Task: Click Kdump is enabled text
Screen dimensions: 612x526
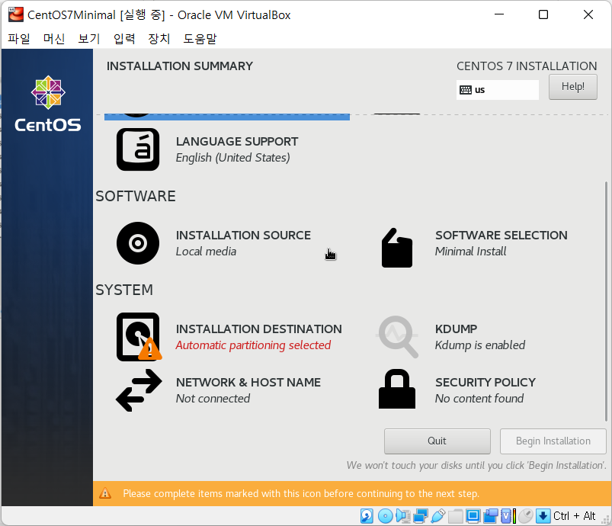Action: pyautogui.click(x=479, y=345)
